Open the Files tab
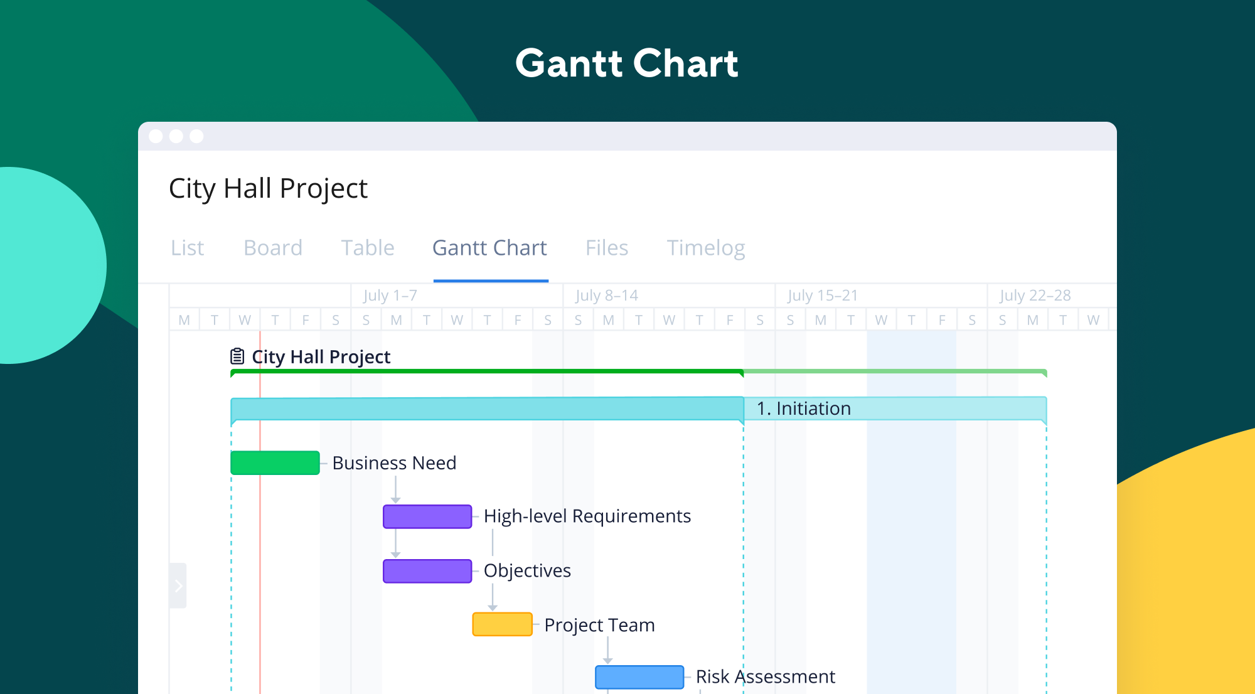The height and width of the screenshot is (694, 1255). coord(606,248)
